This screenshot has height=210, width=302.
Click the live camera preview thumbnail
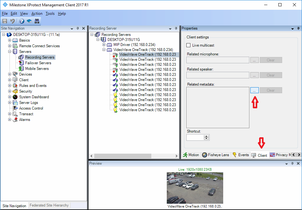pyautogui.click(x=195, y=188)
